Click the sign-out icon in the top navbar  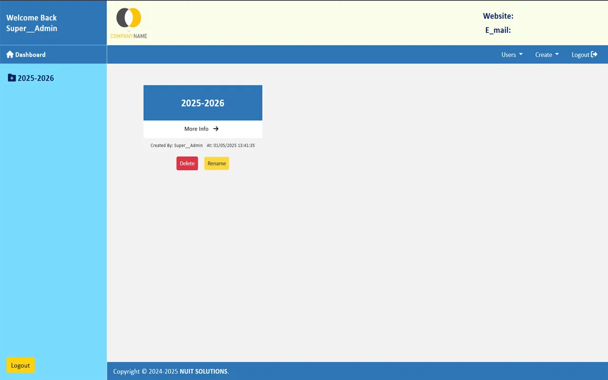click(594, 55)
